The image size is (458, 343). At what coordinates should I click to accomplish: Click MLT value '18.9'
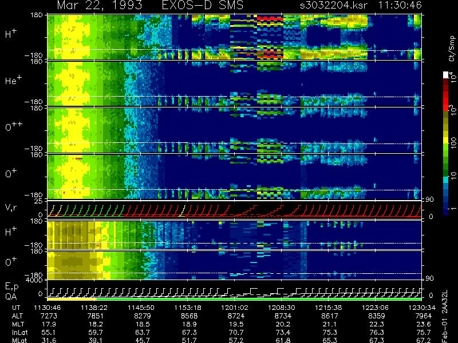click(189, 324)
